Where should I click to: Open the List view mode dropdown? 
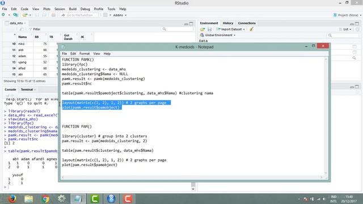[x=345, y=29]
